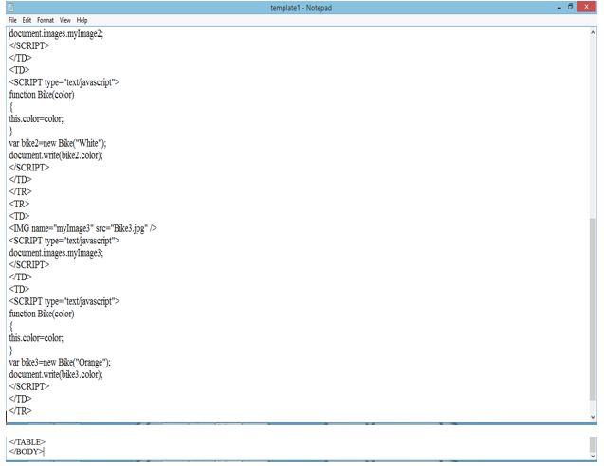The height and width of the screenshot is (466, 604).
Task: Click the last '</TR>' line in the editor
Action: click(20, 411)
